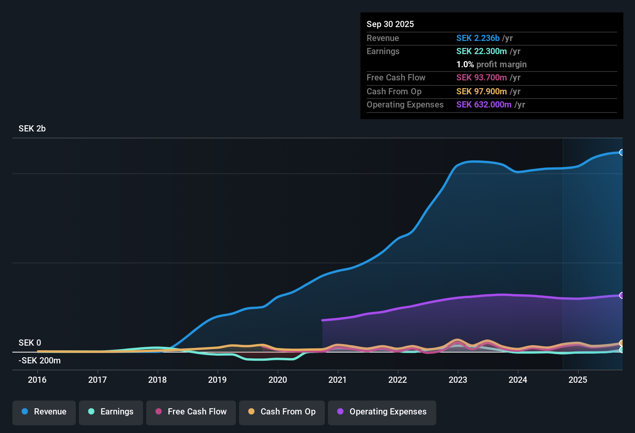
Task: Click the Cash From Op endpoint marker
Action: (x=621, y=343)
